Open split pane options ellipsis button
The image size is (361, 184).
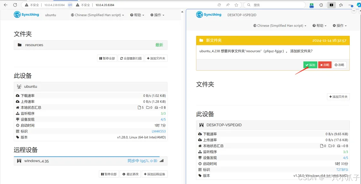coord(354,11)
